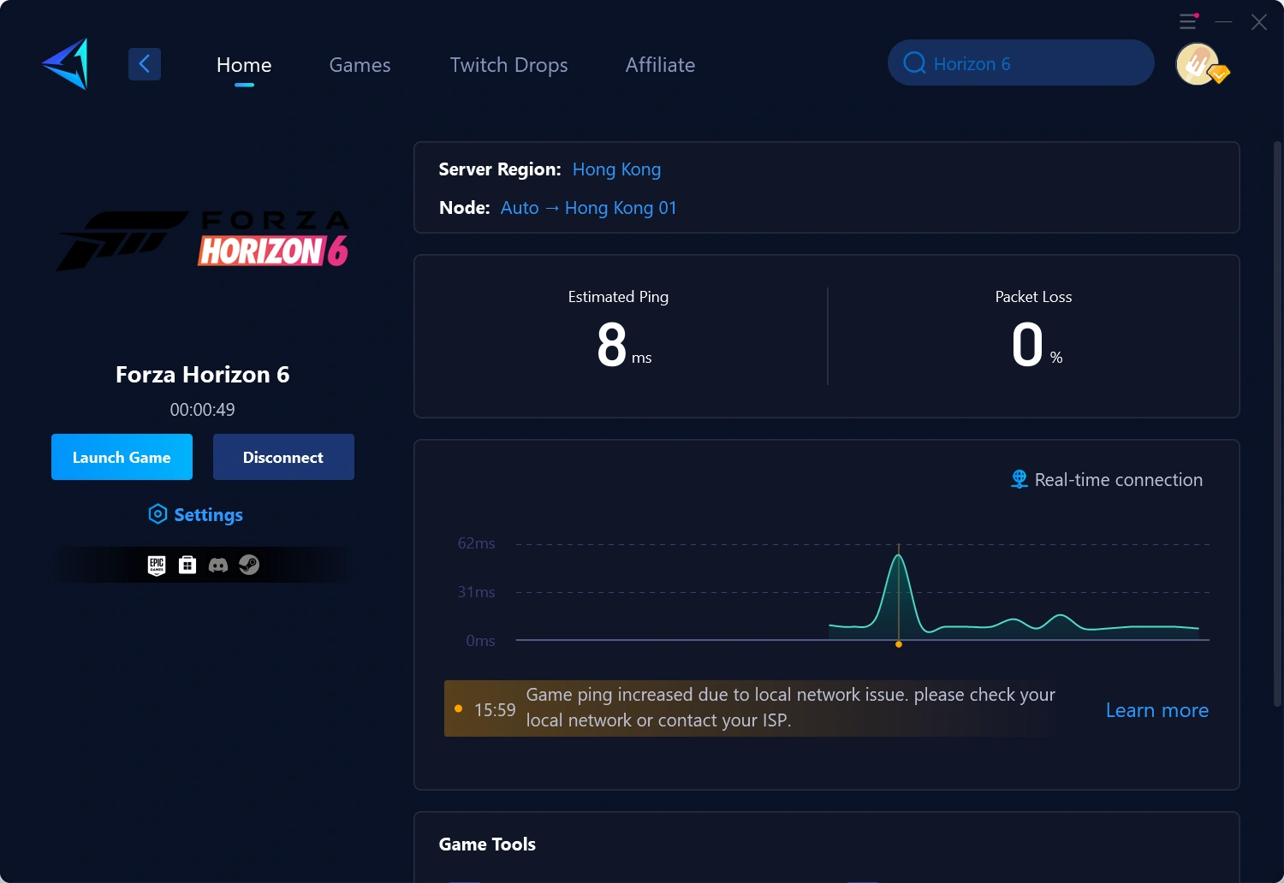Click the 0ms graph axis label

pos(481,641)
